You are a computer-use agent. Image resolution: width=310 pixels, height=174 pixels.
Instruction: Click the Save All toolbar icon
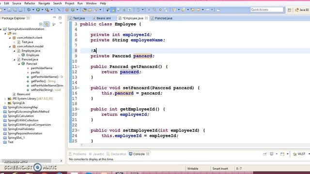coord(15,10)
